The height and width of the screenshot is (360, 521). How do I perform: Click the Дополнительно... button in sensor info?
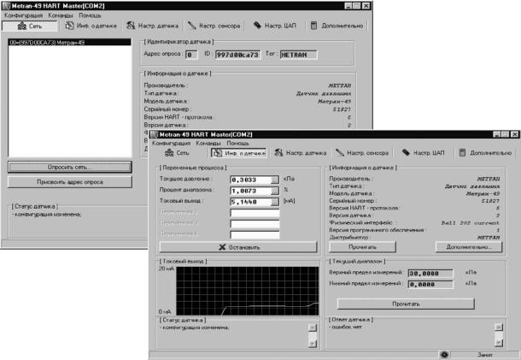pos(469,247)
